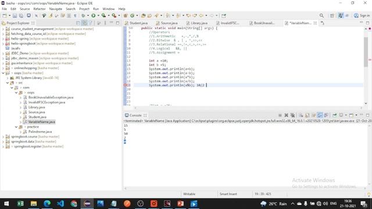Open the Window menu
372x209 pixels.
109,9
